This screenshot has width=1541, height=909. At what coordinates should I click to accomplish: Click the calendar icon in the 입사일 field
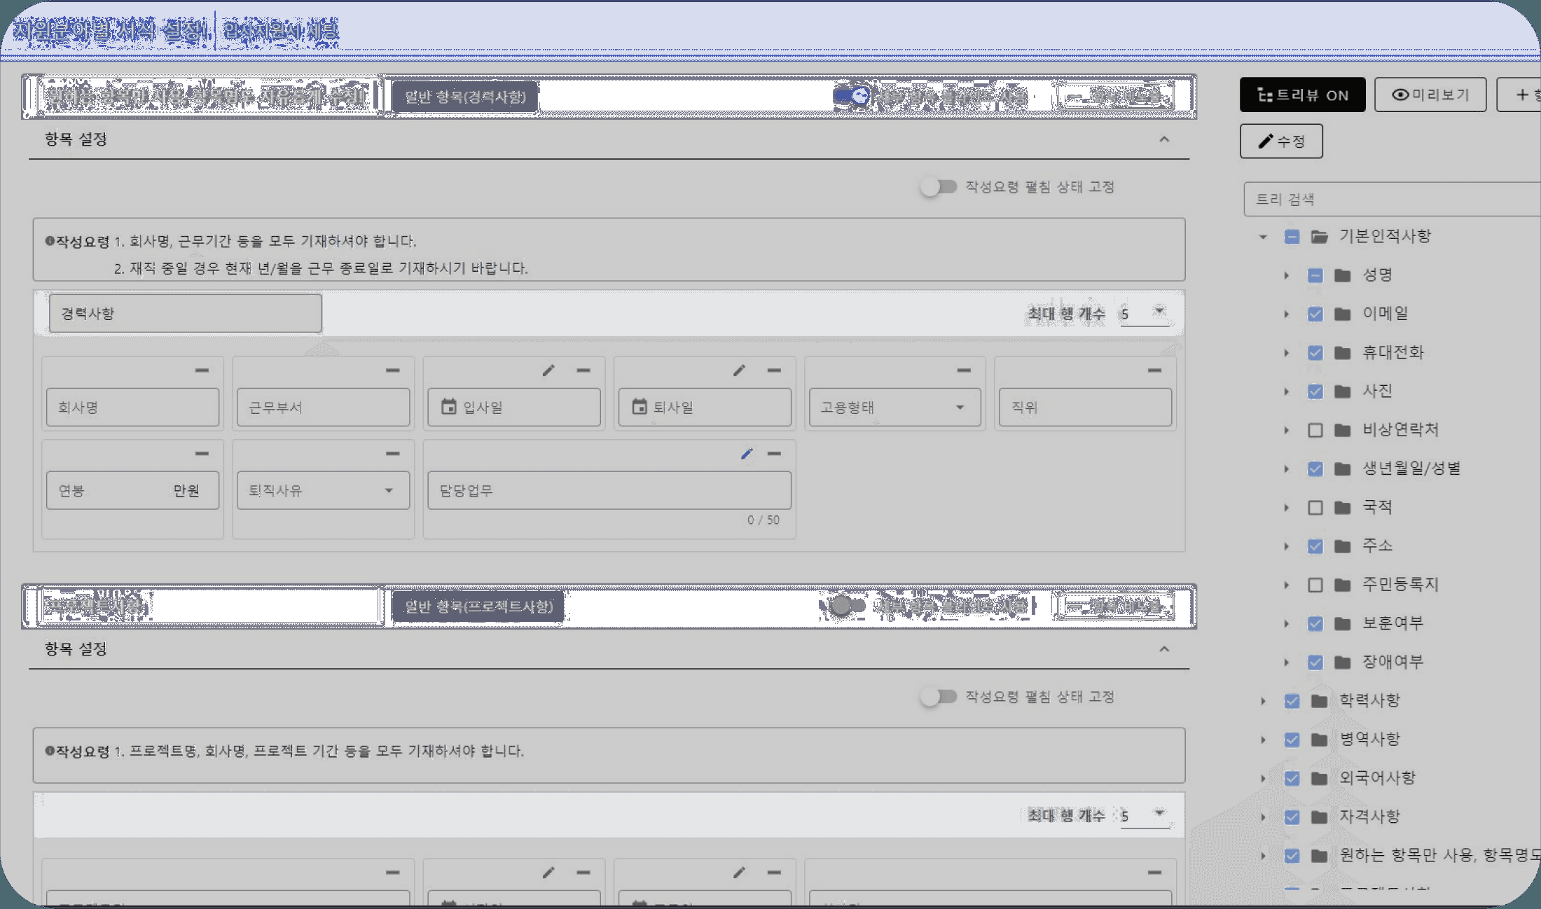pyautogui.click(x=448, y=407)
